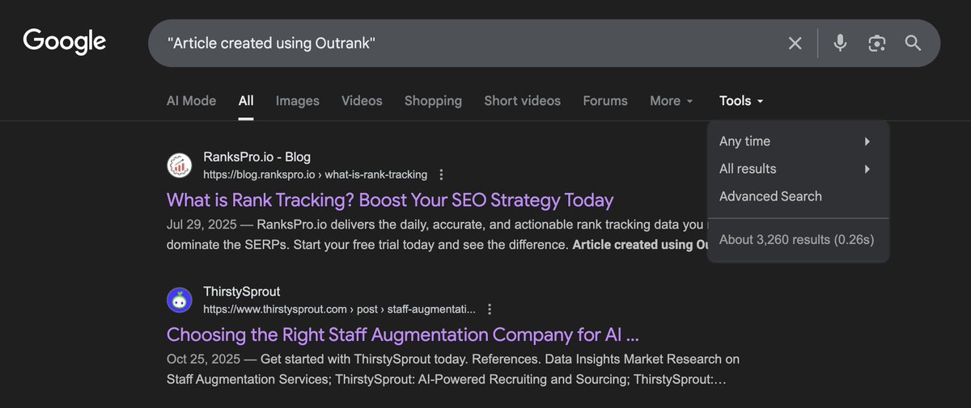This screenshot has width=971, height=408.
Task: Collapse the Tools dropdown
Action: (x=741, y=101)
